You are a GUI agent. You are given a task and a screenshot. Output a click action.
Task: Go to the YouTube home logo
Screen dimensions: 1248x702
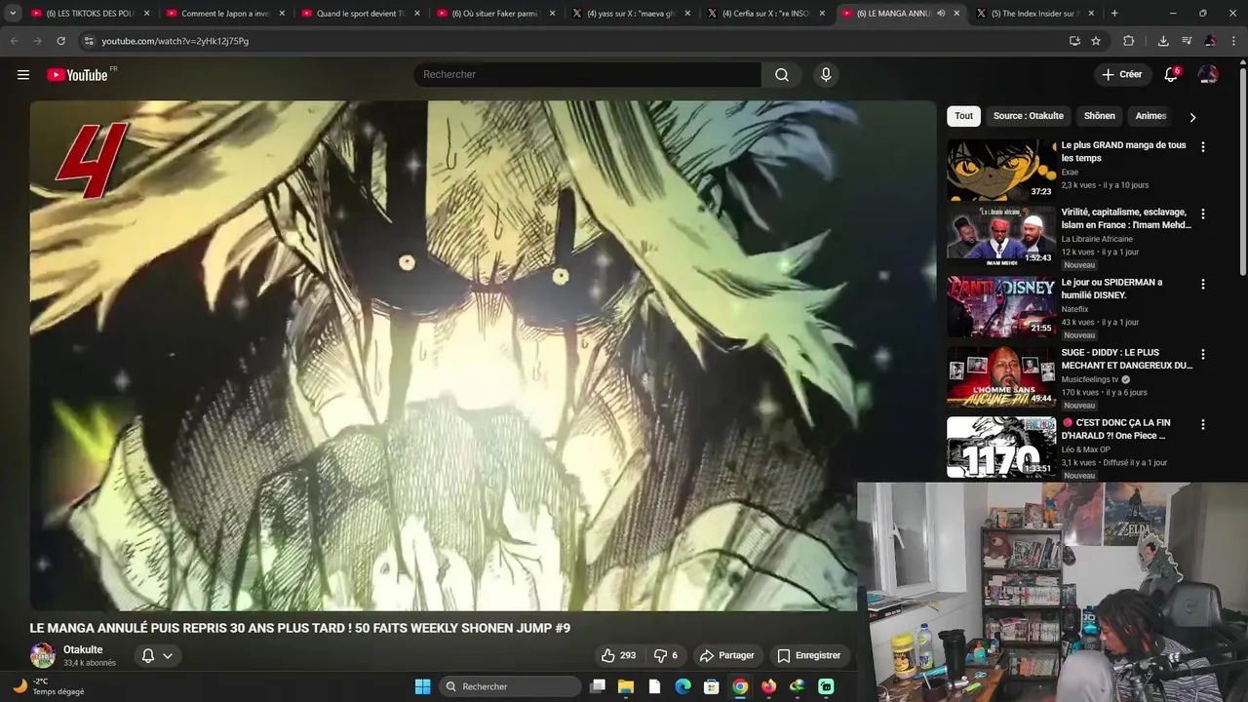click(x=78, y=75)
